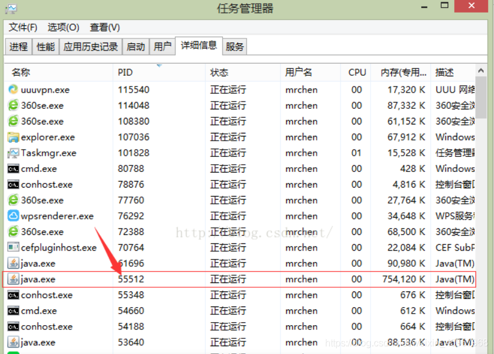Screen dimensions: 494x354
Task: Click 正在运行 status in Taskmgr.exe row
Action: [228, 153]
